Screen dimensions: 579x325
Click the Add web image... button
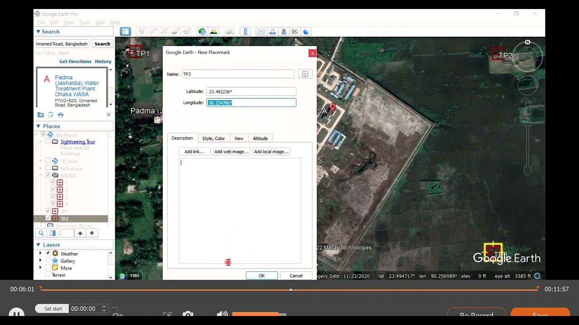point(231,152)
